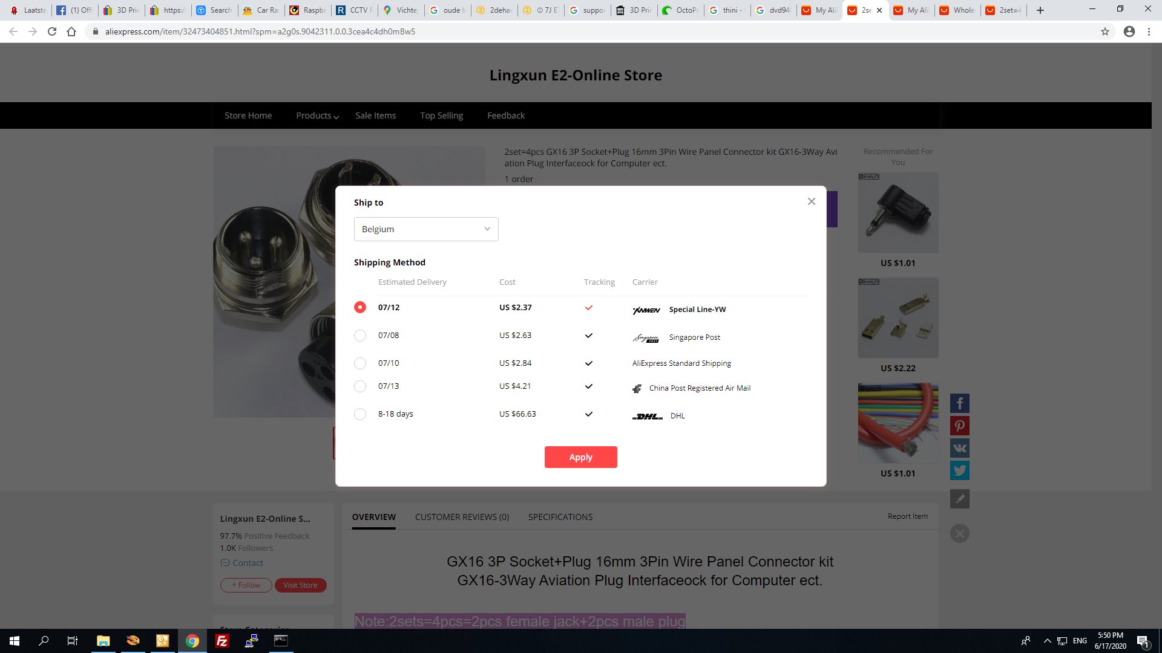Image resolution: width=1162 pixels, height=653 pixels.
Task: Click the Lingxun E2-Online Store title
Action: click(x=576, y=75)
